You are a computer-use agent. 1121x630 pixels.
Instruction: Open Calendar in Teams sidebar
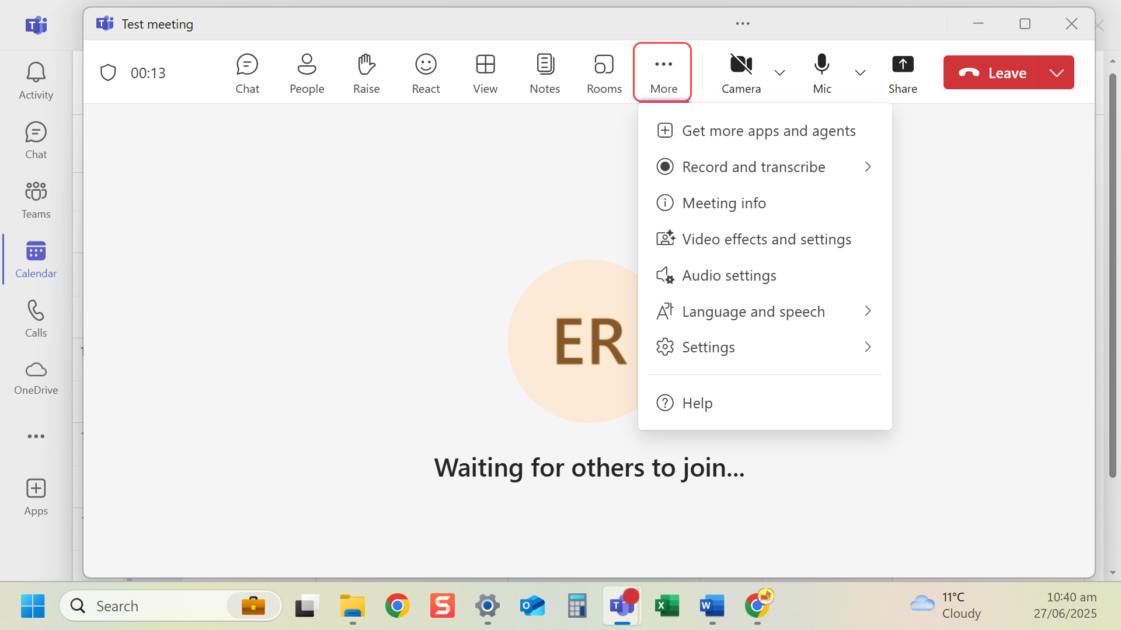pyautogui.click(x=36, y=260)
